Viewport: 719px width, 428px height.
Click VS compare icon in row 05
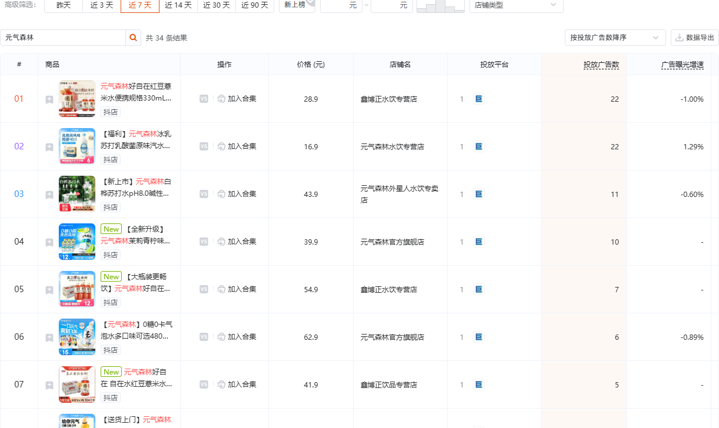(x=204, y=289)
